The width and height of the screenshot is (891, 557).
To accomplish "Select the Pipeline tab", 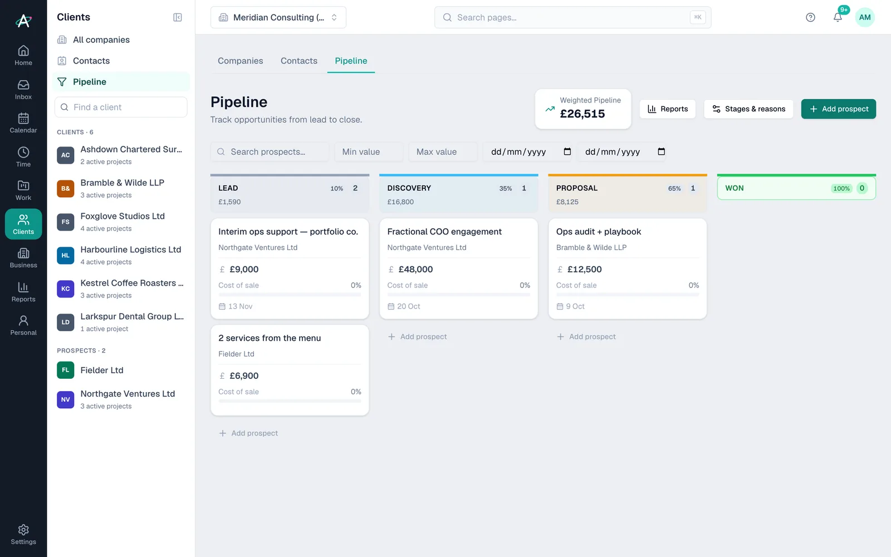I will click(351, 61).
